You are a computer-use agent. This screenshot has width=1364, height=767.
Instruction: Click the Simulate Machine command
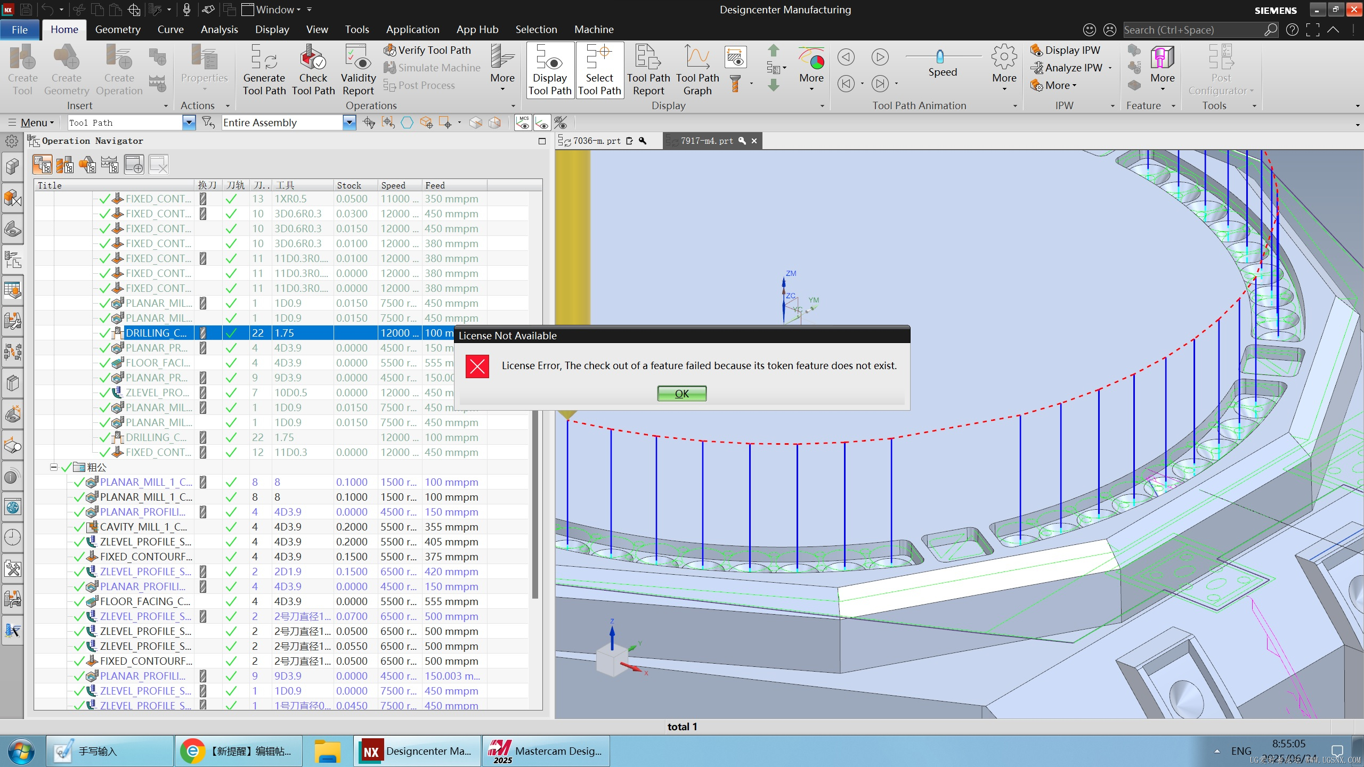tap(432, 68)
